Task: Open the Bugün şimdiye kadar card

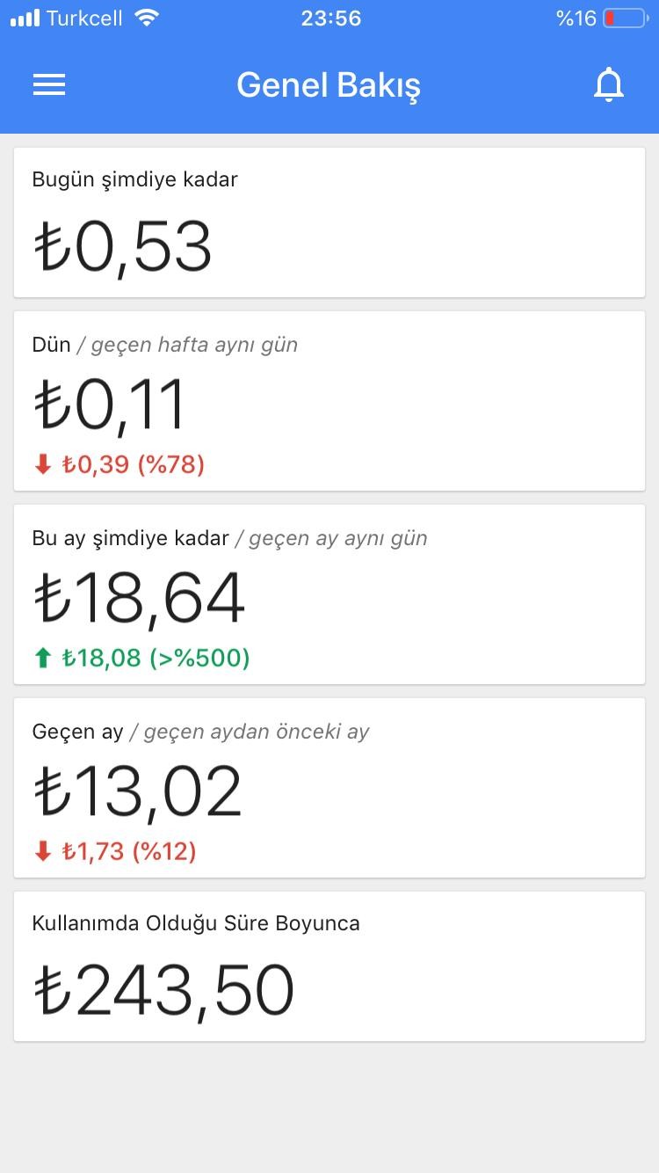Action: click(329, 222)
